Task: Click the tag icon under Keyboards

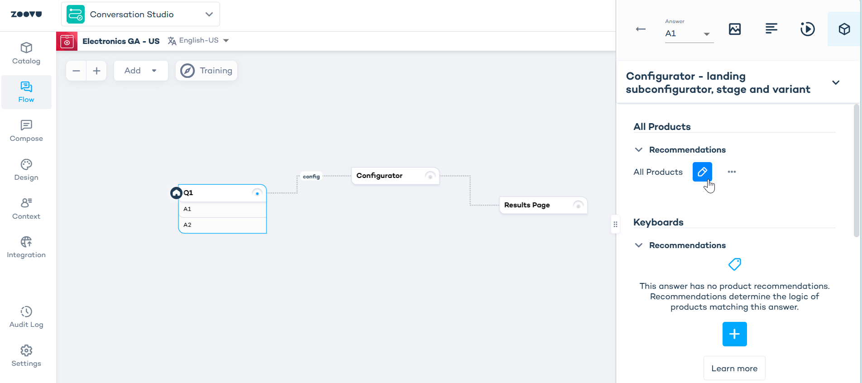Action: pos(734,264)
